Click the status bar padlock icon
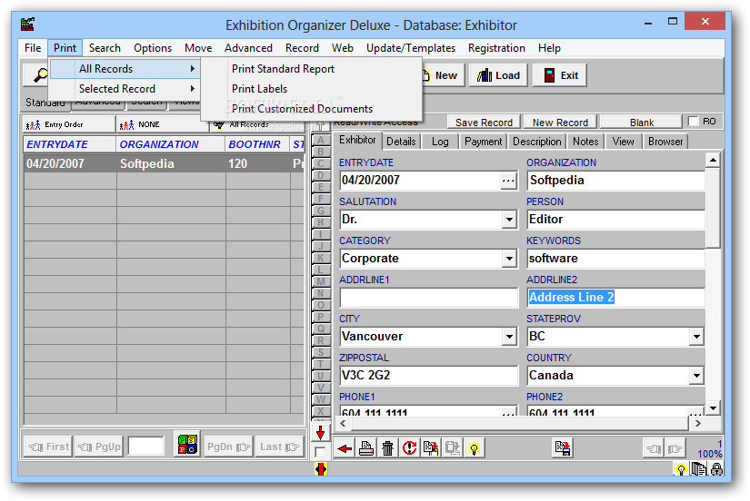The width and height of the screenshot is (750, 501). point(716,469)
